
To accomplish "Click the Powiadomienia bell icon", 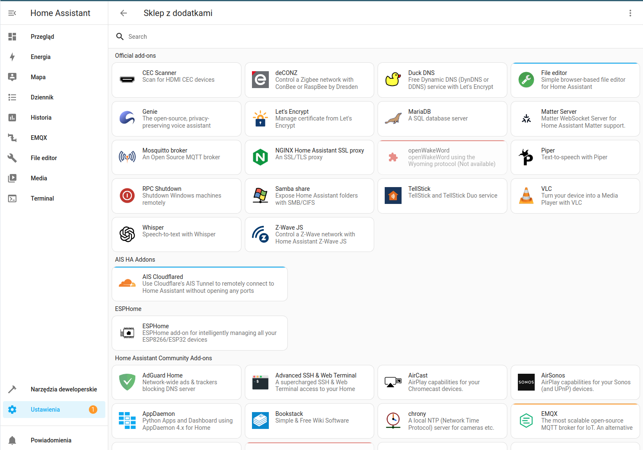I will click(x=12, y=440).
